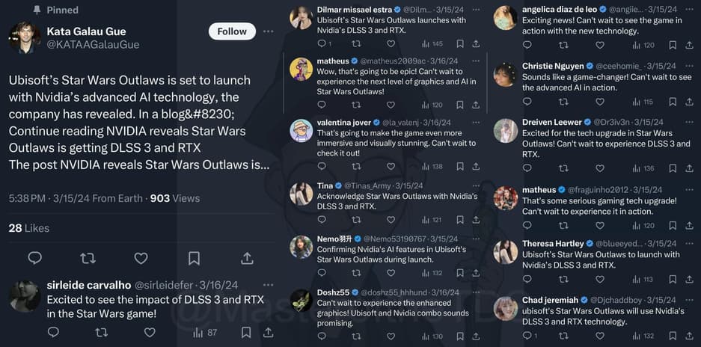This screenshot has height=347, width=701.
Task: Open valentina jover's avatar
Action: click(301, 130)
